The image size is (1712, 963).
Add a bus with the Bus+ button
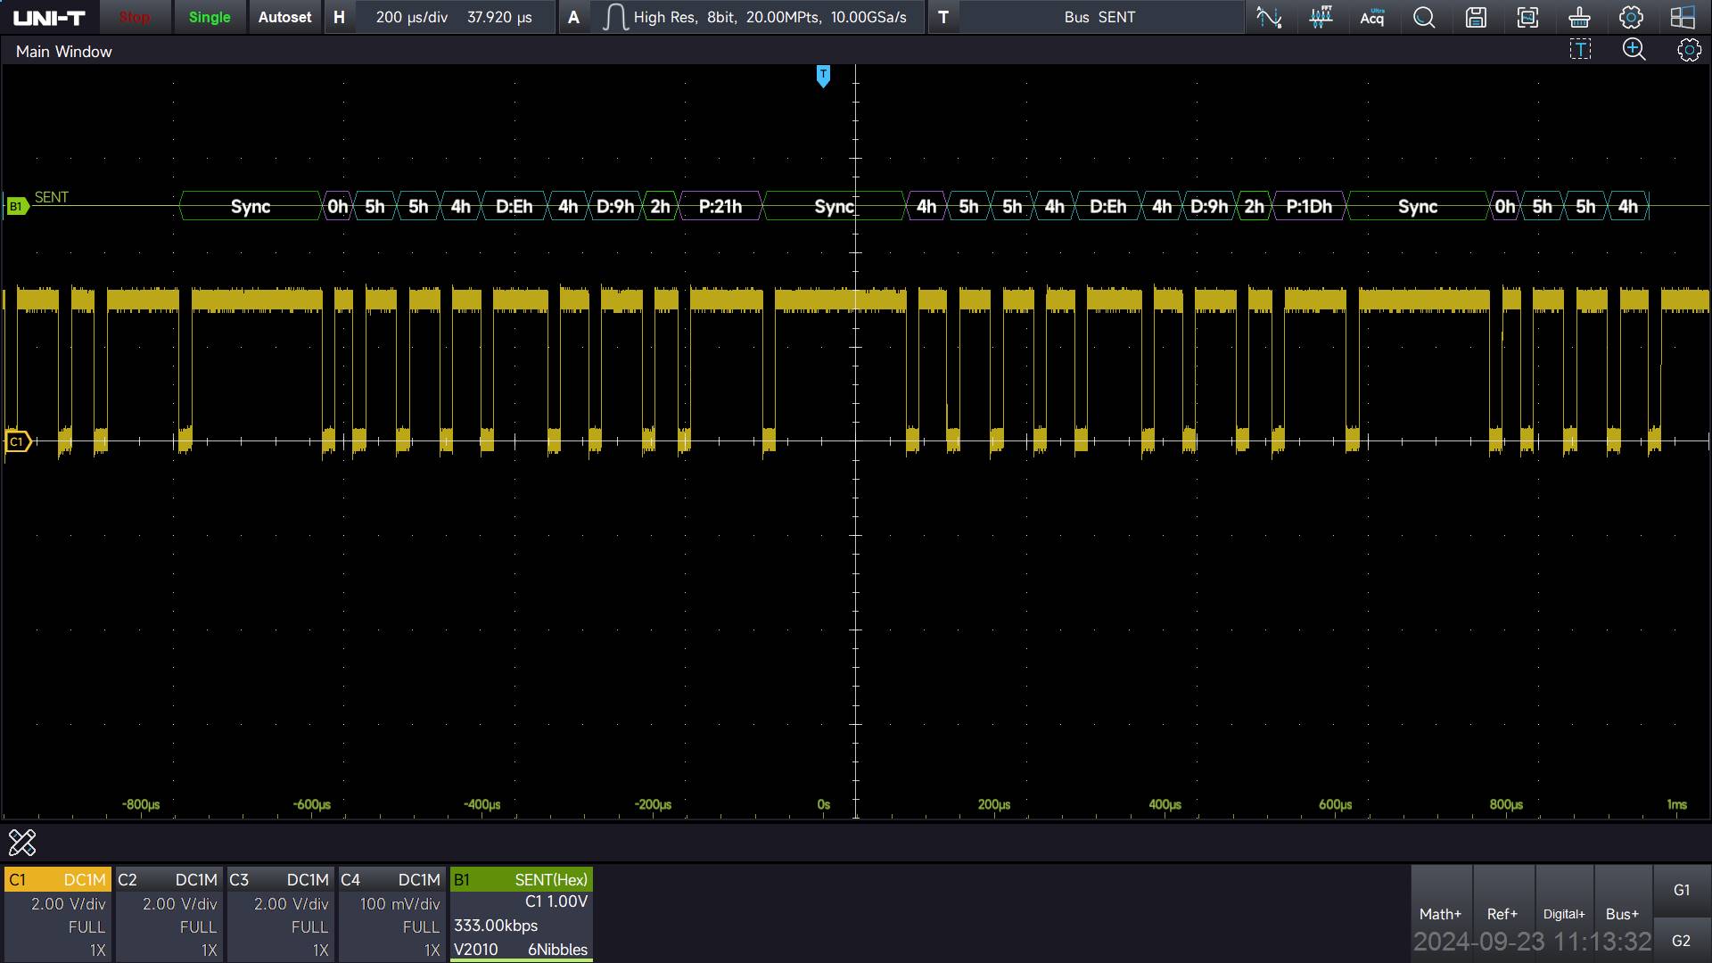(x=1621, y=913)
